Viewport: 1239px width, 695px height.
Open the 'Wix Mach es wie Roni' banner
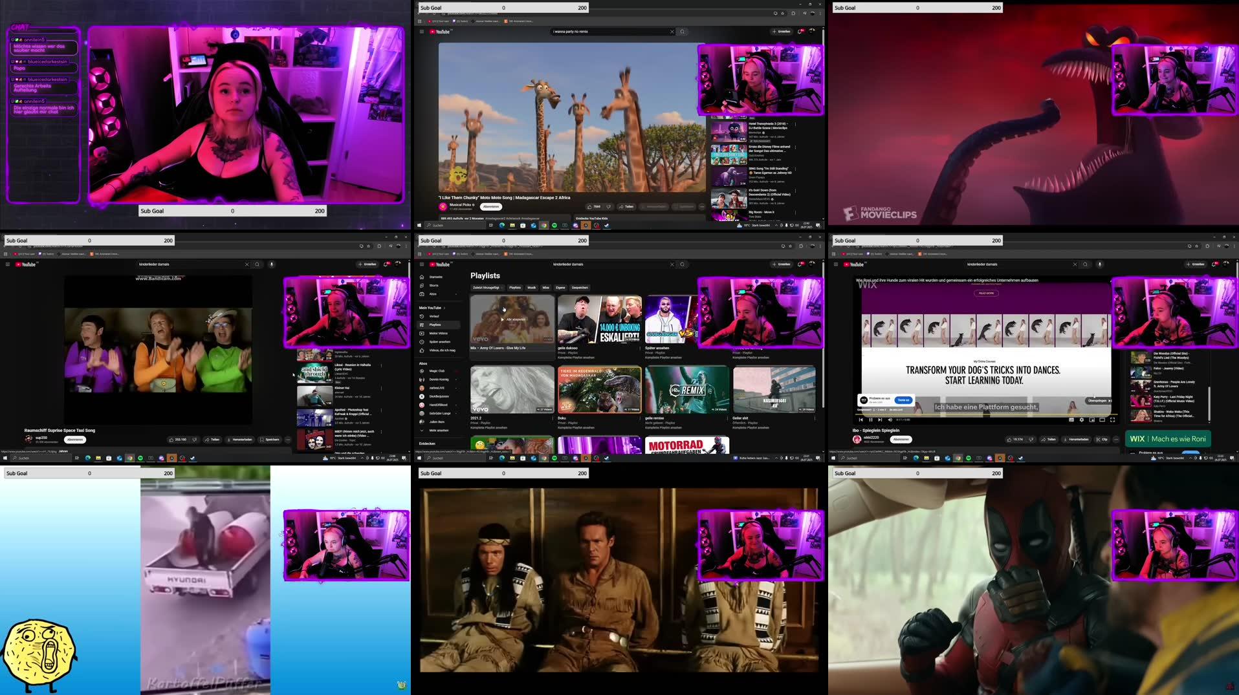pos(1168,439)
